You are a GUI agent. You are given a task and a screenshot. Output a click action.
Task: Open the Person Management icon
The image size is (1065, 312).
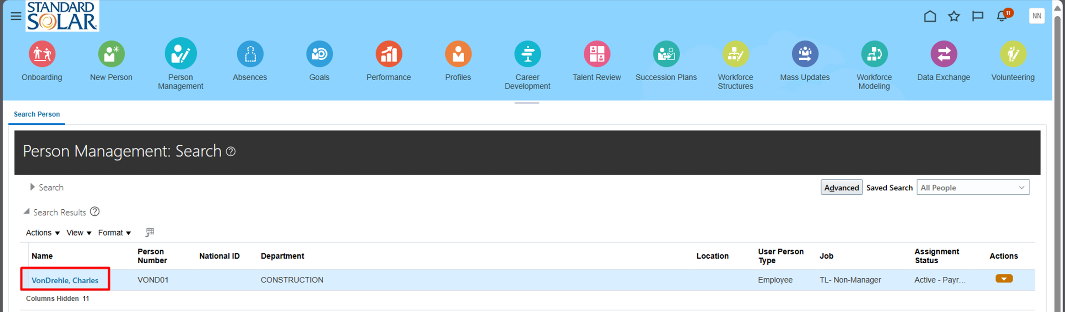[181, 53]
